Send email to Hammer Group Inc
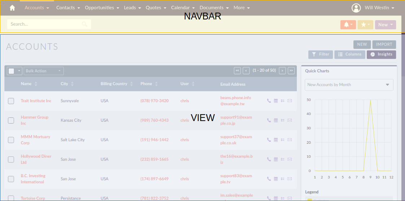Image resolution: width=405 pixels, height=201 pixels. [x=290, y=120]
